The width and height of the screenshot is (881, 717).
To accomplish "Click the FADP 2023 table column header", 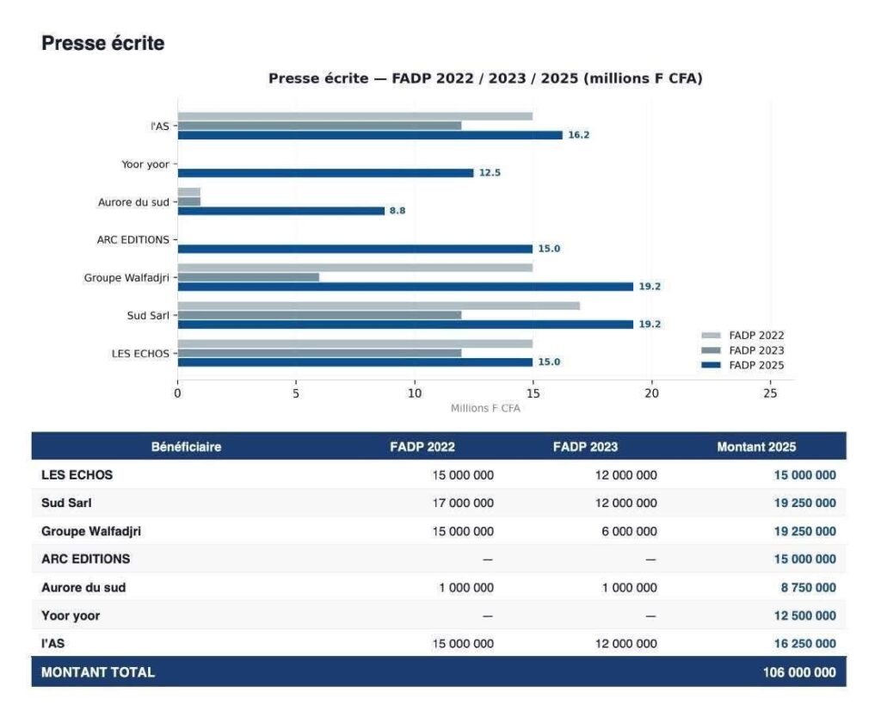I will click(x=585, y=447).
